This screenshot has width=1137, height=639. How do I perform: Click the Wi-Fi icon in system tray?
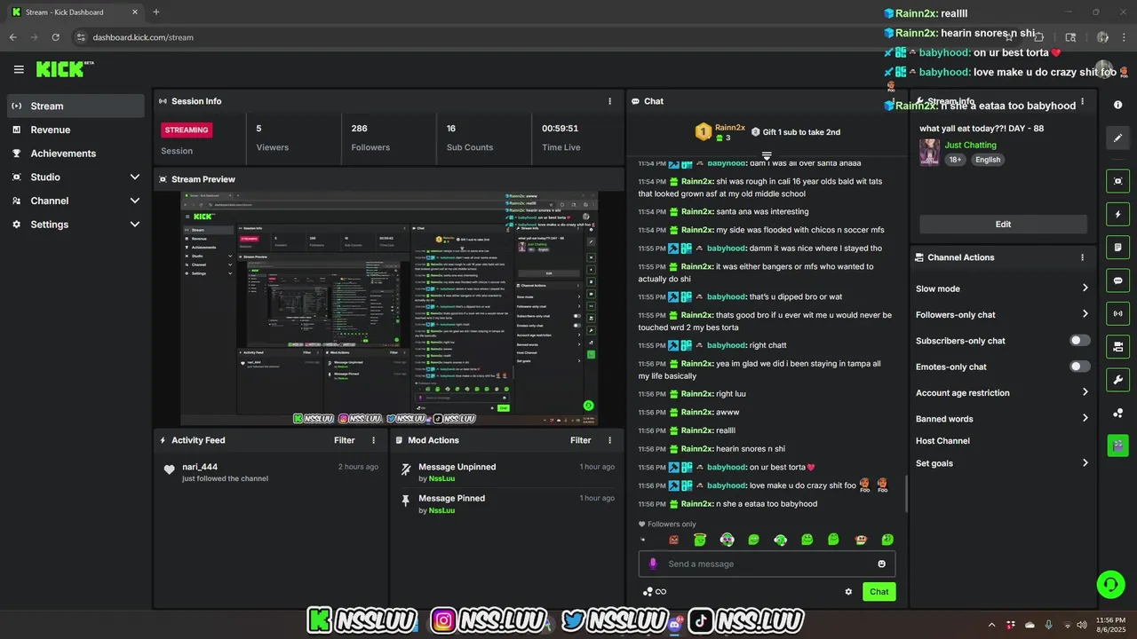(1068, 624)
